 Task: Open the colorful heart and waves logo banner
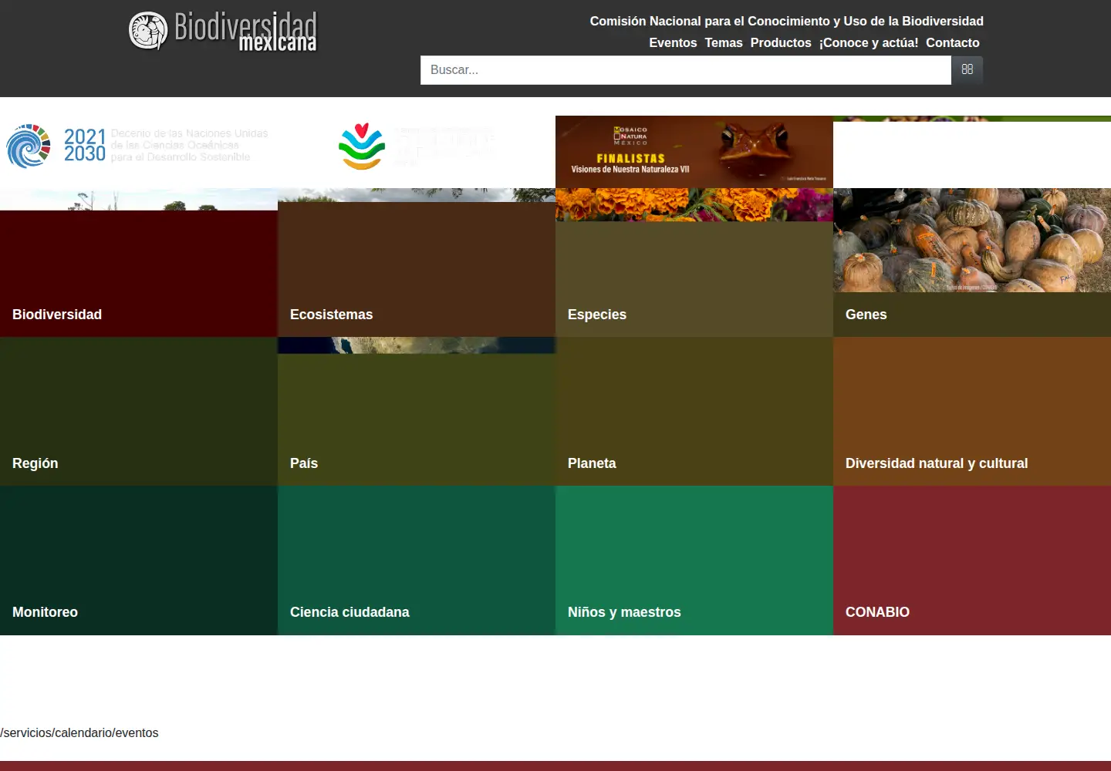click(x=417, y=146)
